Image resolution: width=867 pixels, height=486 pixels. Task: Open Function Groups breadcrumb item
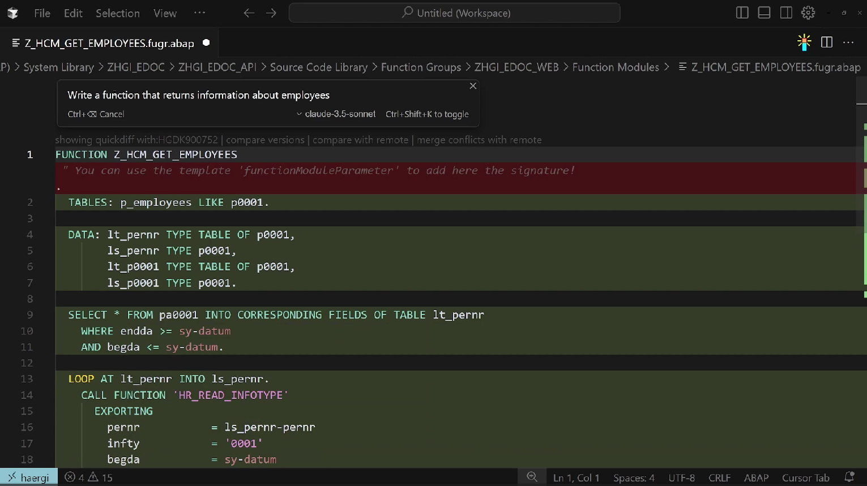click(421, 67)
